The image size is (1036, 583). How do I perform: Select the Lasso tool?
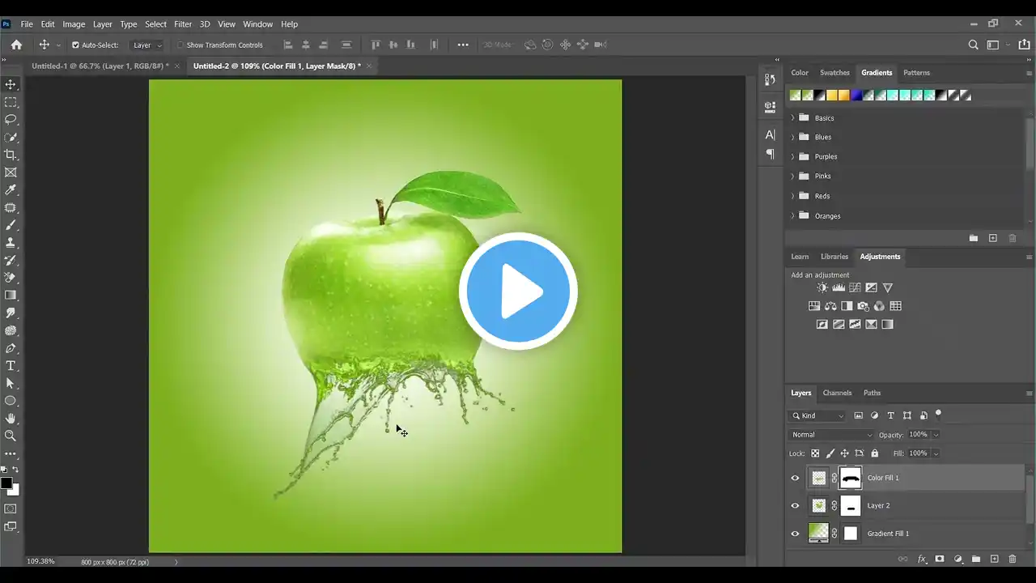11,120
